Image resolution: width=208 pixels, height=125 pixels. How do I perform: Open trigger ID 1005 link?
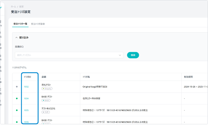click(26, 110)
